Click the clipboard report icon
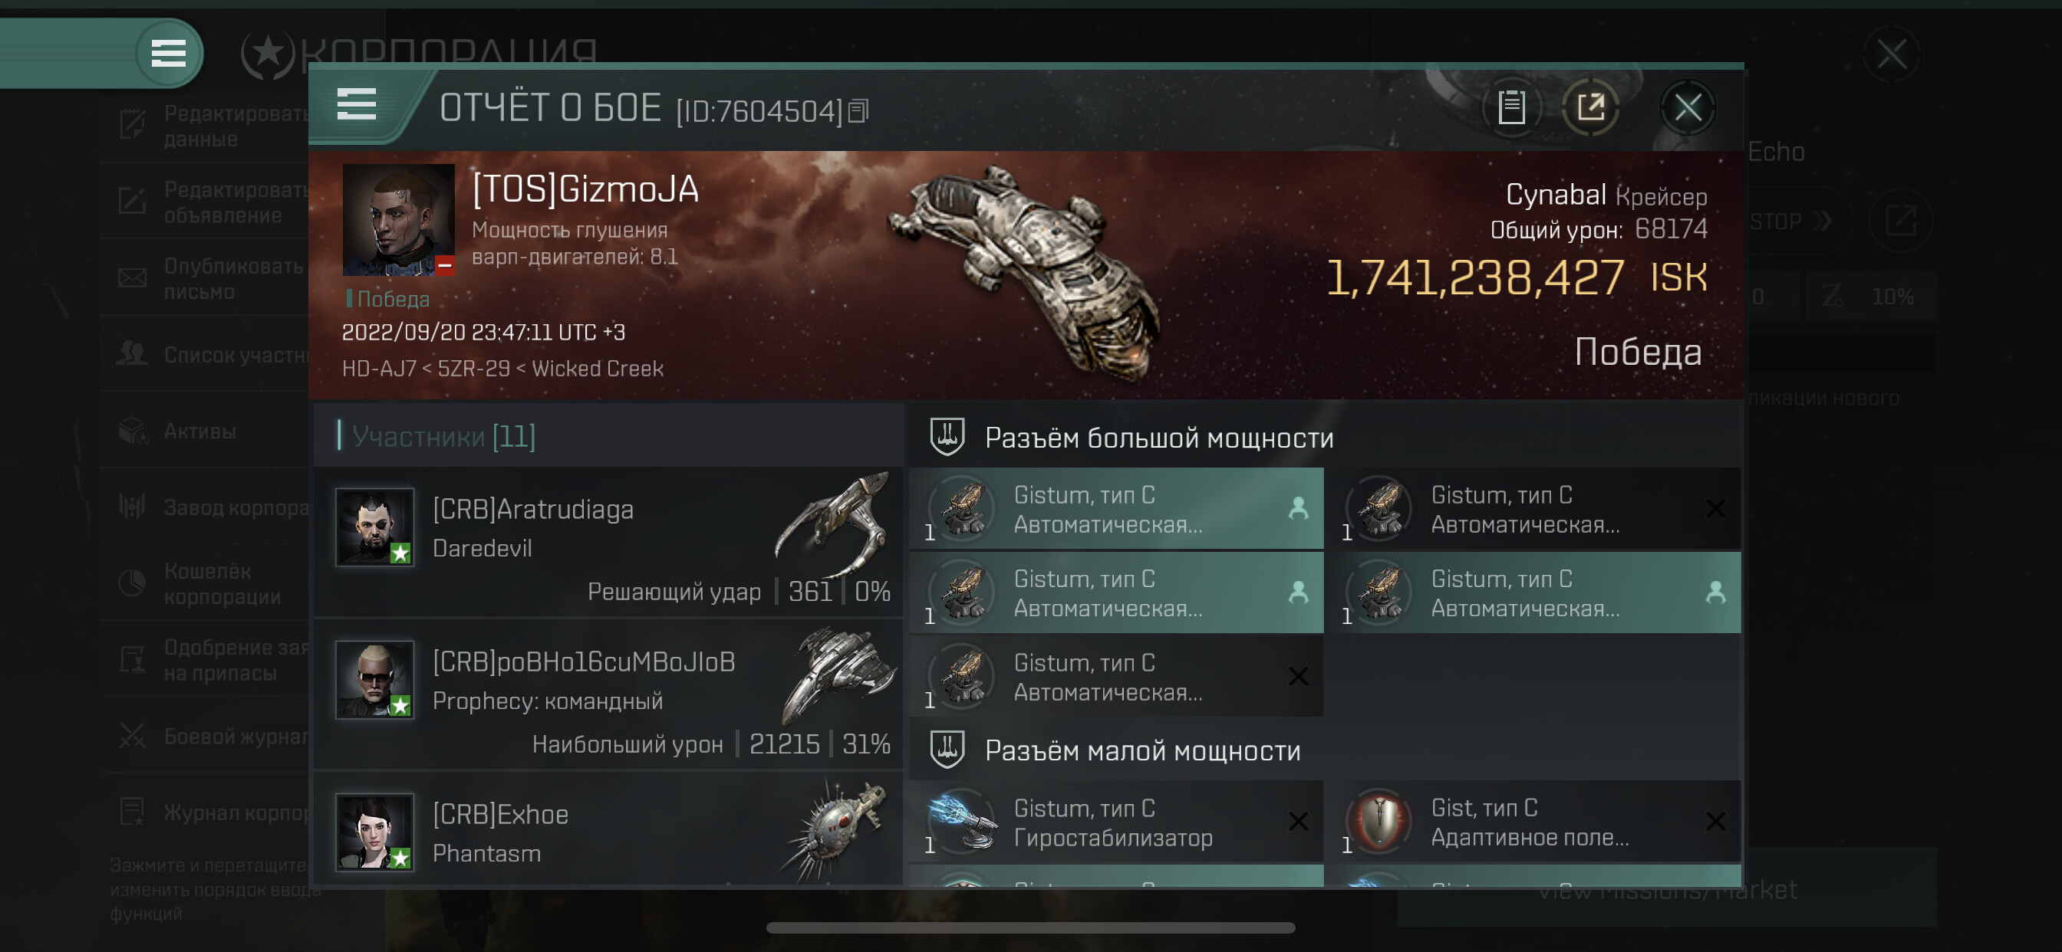 coord(1510,107)
